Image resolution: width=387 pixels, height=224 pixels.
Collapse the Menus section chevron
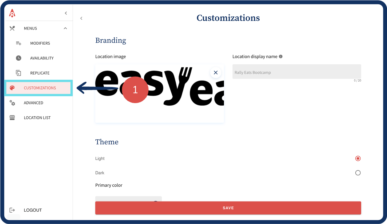point(65,28)
